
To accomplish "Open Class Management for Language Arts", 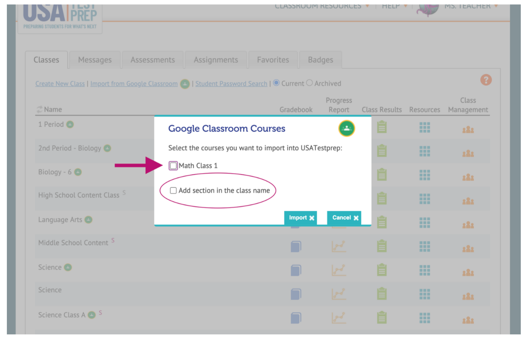I will pyautogui.click(x=468, y=225).
